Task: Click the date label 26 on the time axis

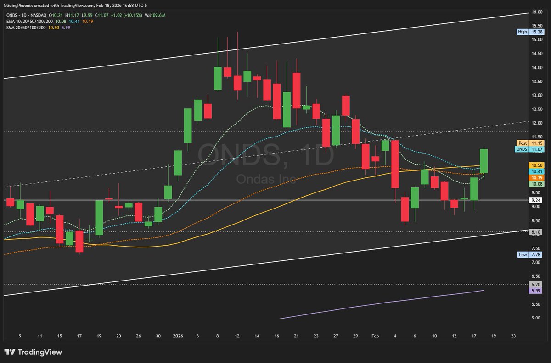Action: coord(138,335)
